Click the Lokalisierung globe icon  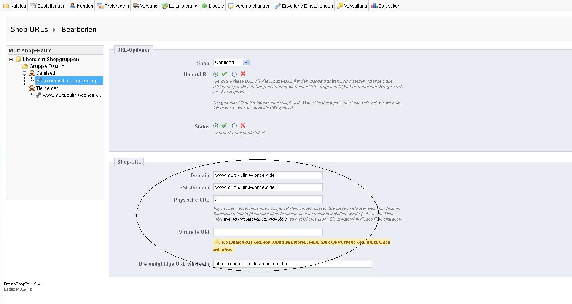(x=165, y=6)
